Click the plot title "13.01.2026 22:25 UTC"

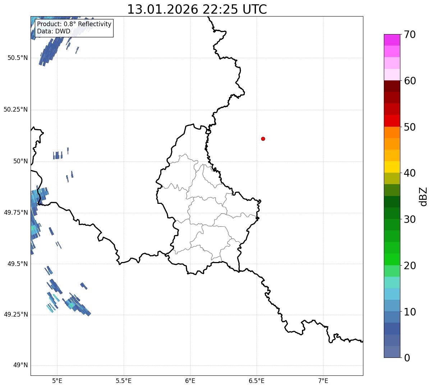(197, 9)
